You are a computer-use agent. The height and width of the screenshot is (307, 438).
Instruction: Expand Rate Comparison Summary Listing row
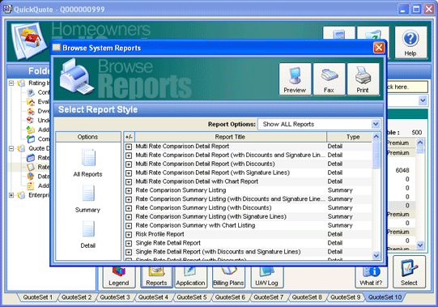click(129, 190)
